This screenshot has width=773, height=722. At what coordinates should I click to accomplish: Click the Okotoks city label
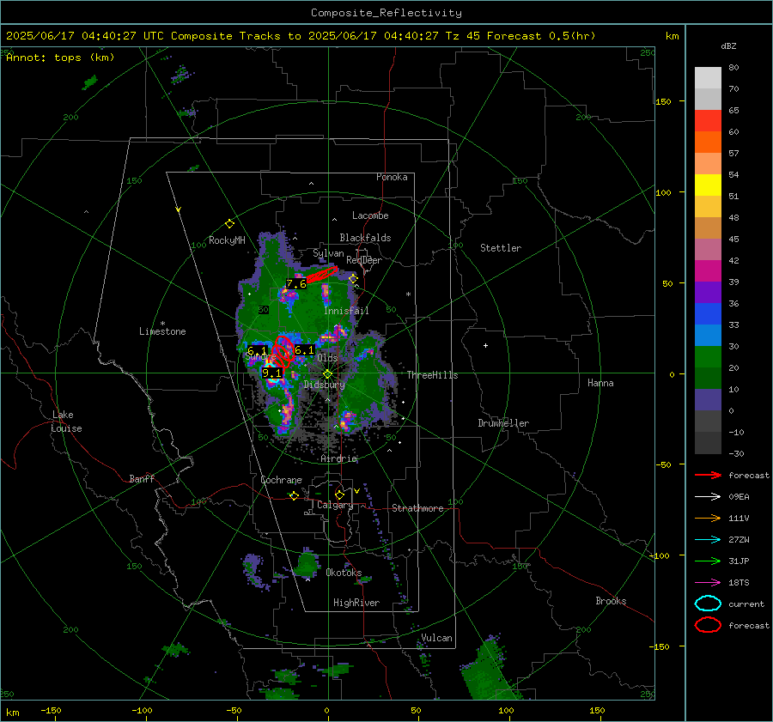click(x=344, y=572)
